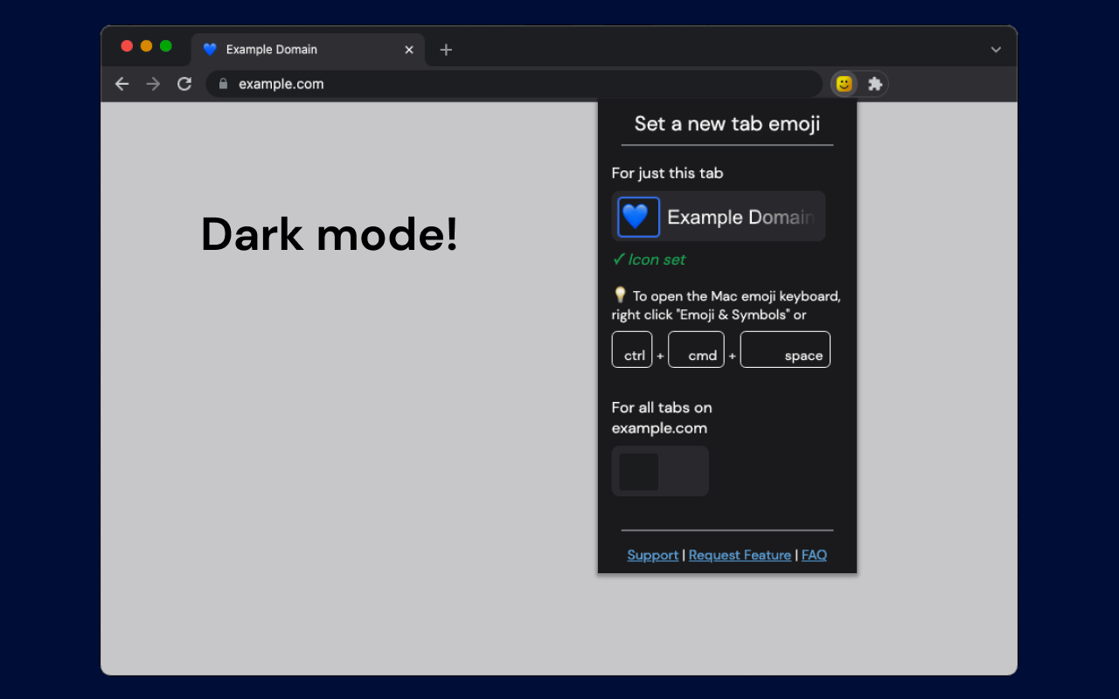Click the cmd key button

click(x=696, y=349)
